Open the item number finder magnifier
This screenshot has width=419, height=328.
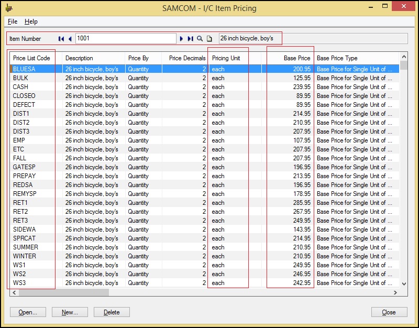(x=200, y=39)
